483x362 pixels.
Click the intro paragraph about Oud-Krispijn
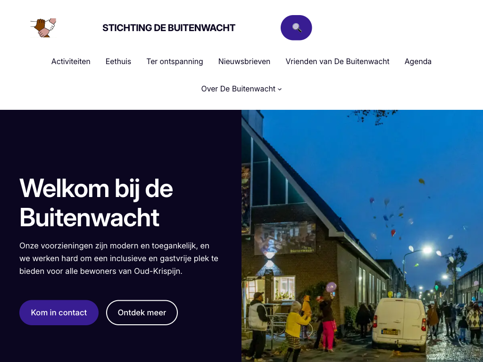pos(119,258)
